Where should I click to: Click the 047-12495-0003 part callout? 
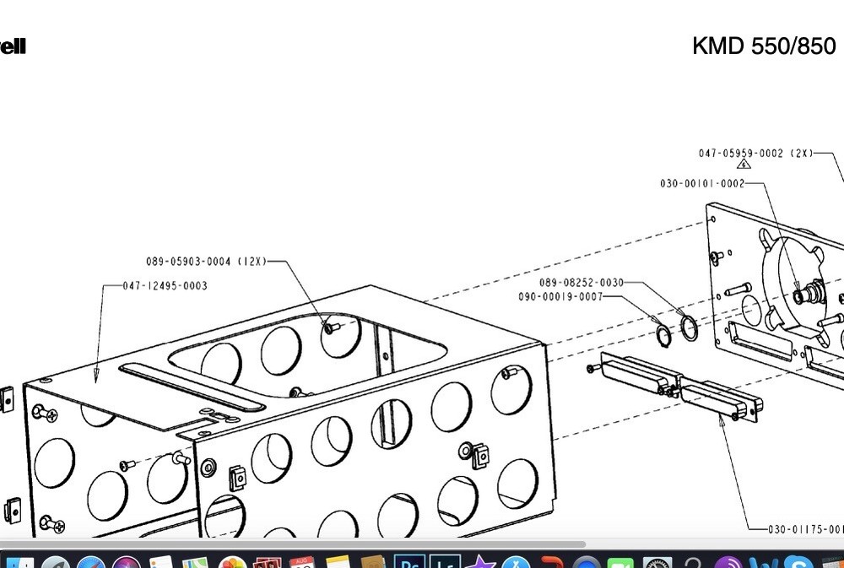coord(164,285)
